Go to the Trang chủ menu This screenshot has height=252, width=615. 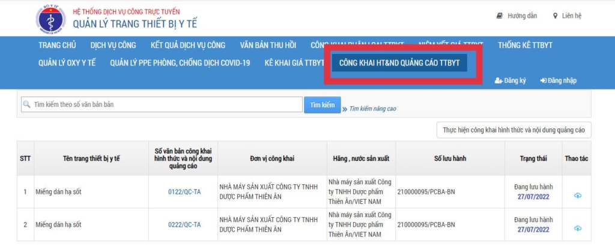click(57, 45)
